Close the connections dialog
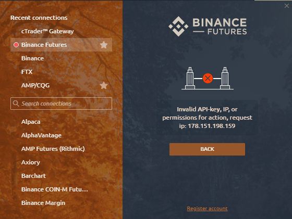The image size is (292, 219). 287,6
